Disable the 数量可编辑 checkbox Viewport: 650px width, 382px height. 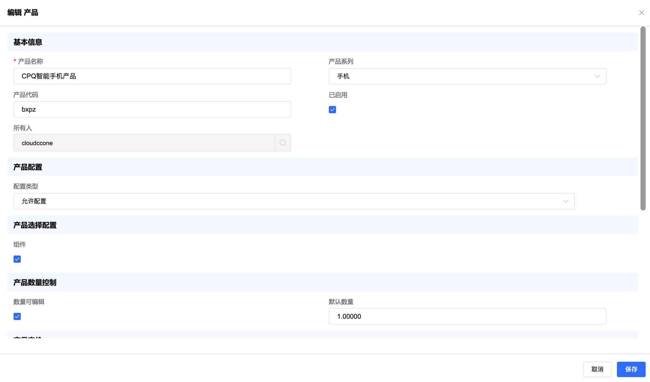(17, 316)
